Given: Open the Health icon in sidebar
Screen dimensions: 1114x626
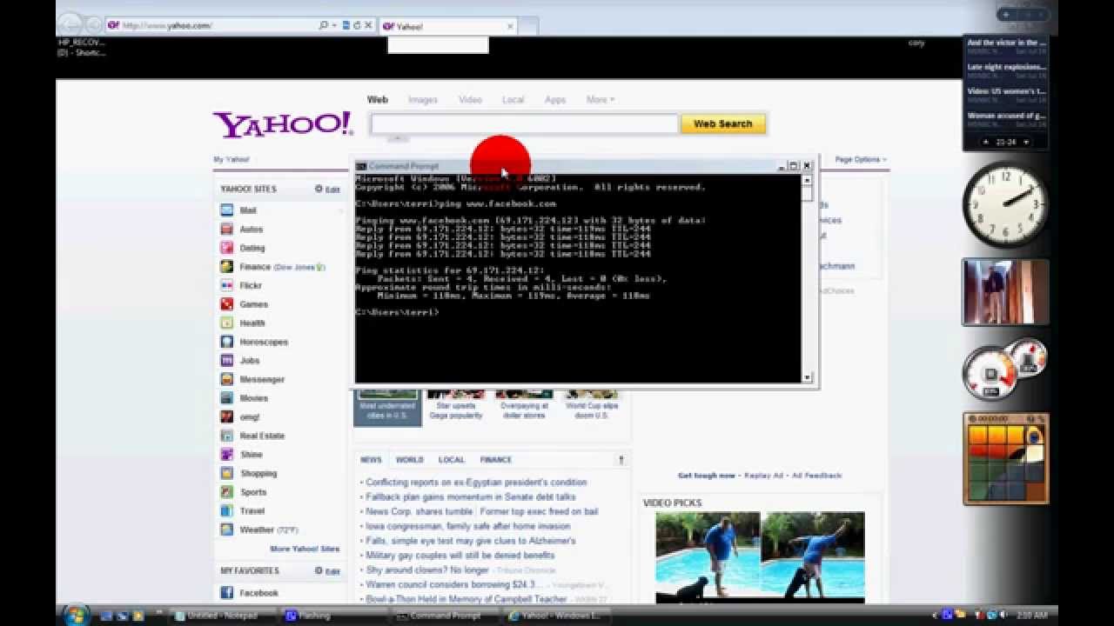Looking at the screenshot, I should (226, 323).
